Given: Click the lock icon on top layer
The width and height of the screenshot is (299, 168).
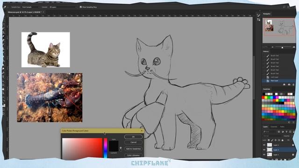Looking at the screenshot, I should (x=293, y=145).
